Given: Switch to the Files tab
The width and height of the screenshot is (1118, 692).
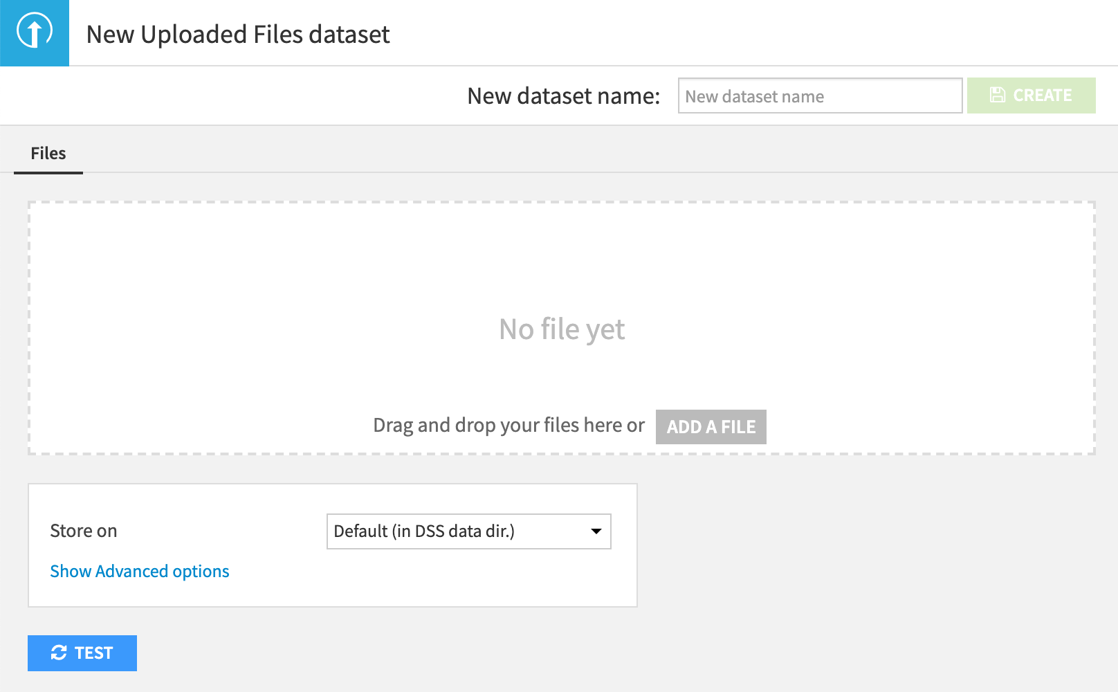Looking at the screenshot, I should (48, 154).
